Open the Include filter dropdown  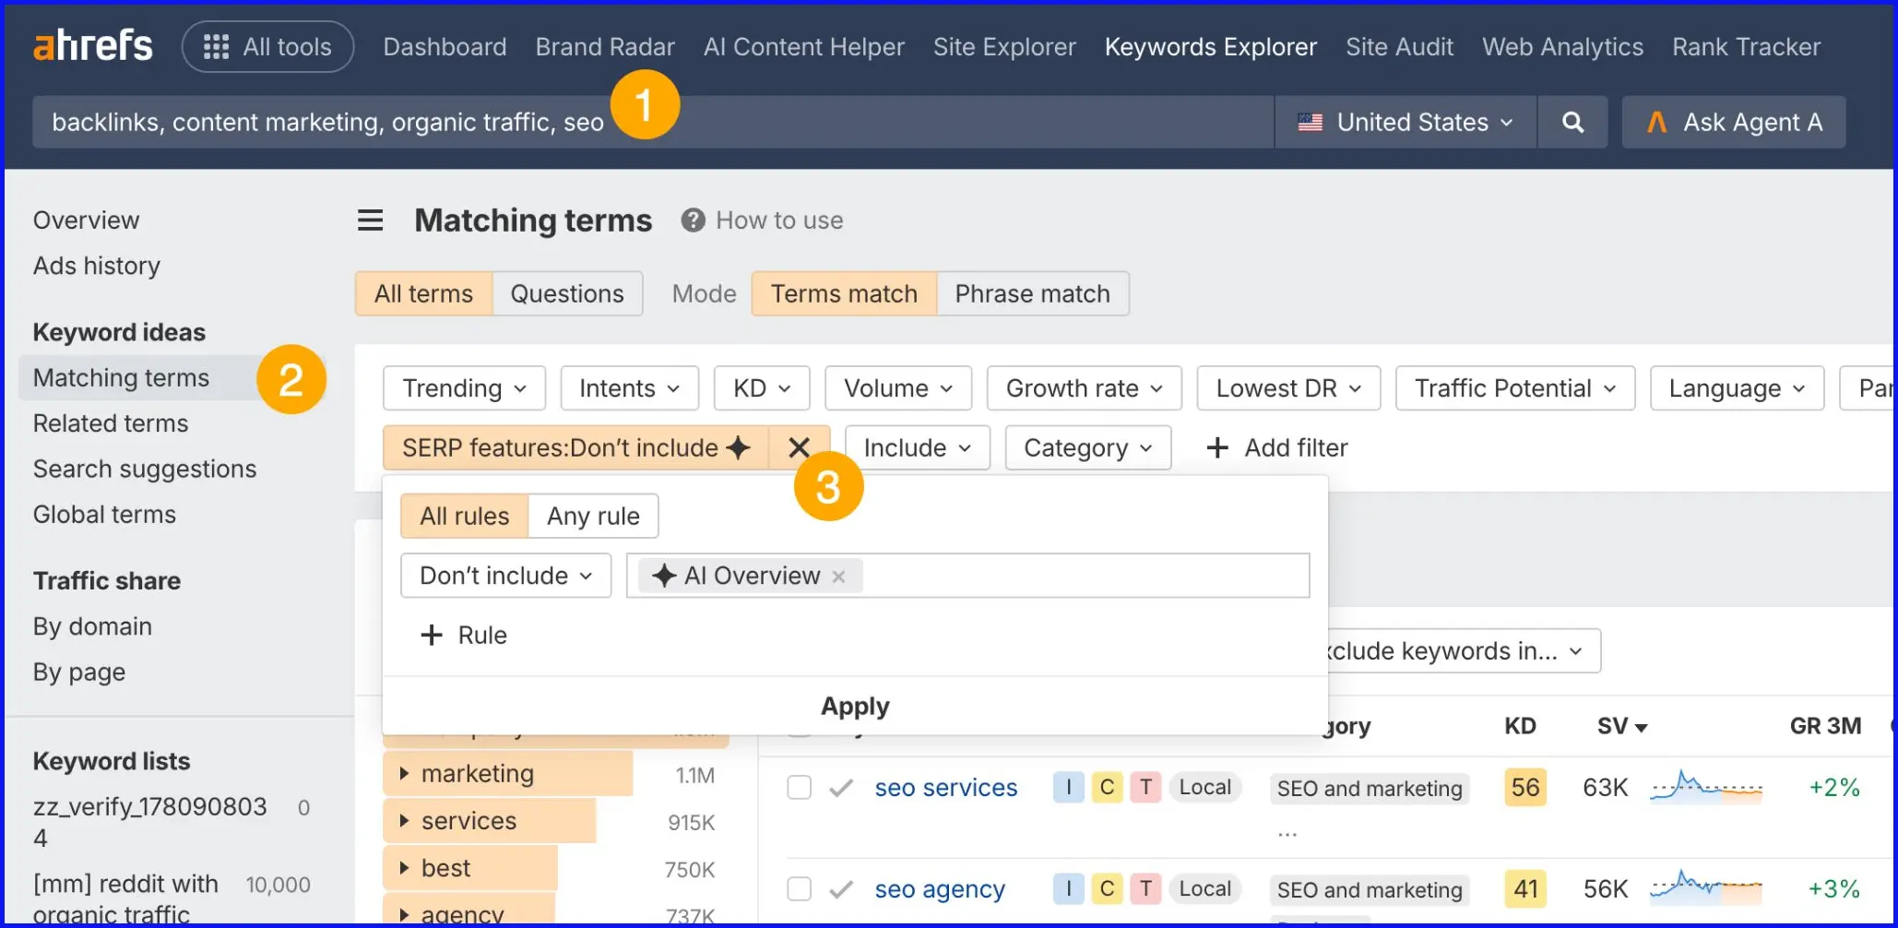click(x=918, y=447)
